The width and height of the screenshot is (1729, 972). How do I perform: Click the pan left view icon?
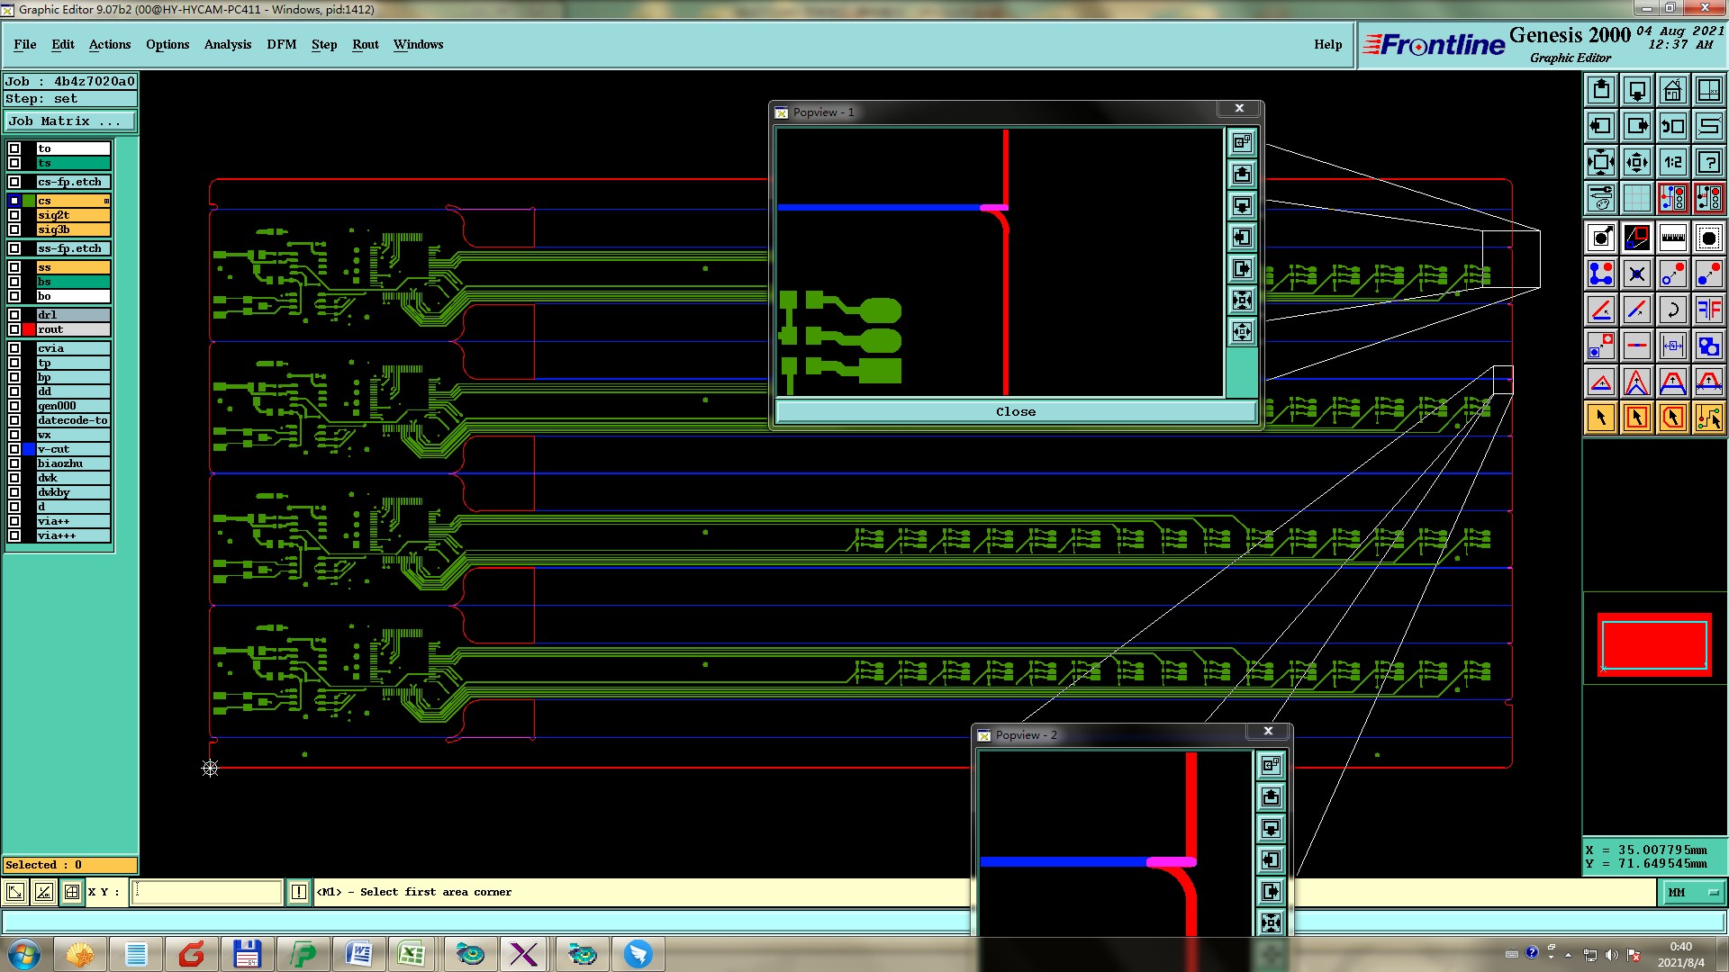pos(1601,126)
